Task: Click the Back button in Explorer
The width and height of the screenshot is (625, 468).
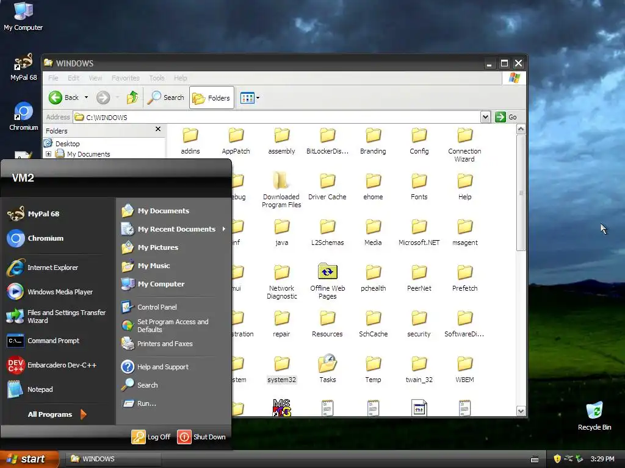Action: coord(63,97)
